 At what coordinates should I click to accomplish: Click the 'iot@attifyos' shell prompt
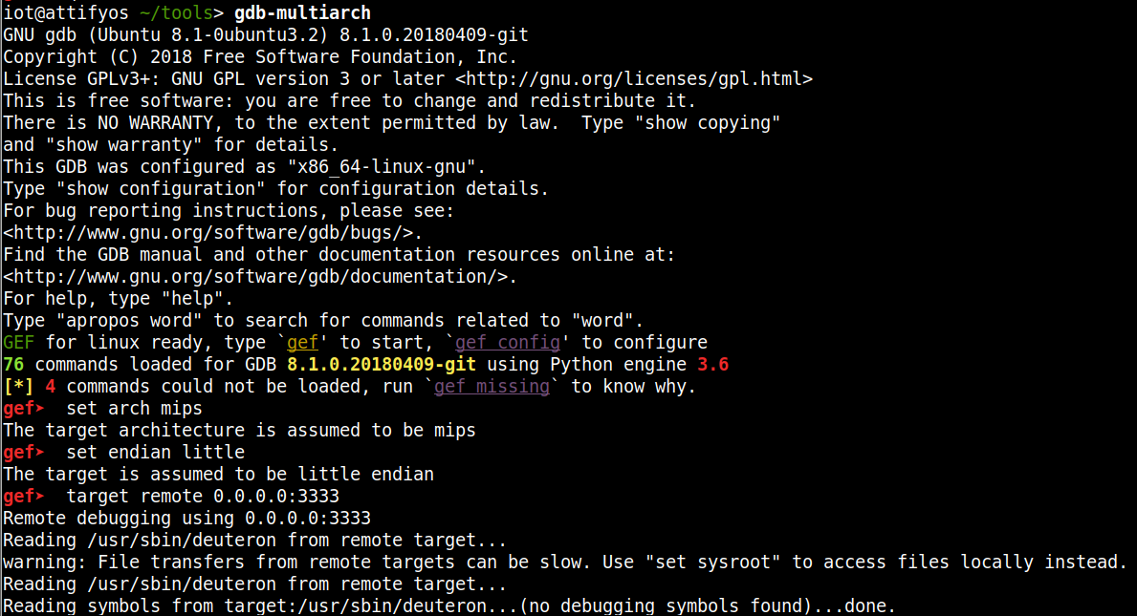click(x=61, y=13)
